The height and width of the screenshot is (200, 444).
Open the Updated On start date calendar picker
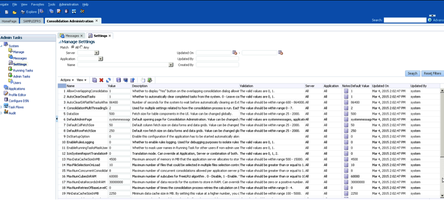[x=235, y=52]
